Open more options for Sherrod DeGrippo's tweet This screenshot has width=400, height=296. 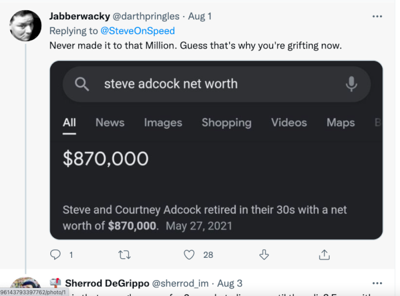click(377, 283)
